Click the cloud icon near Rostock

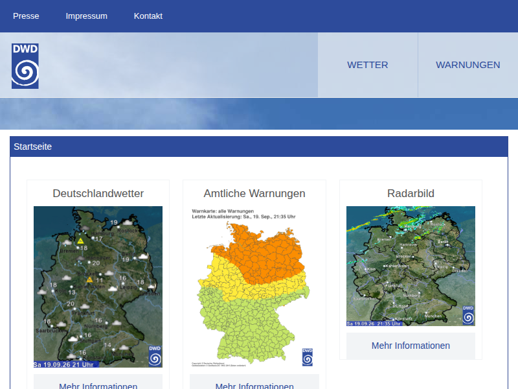pyautogui.click(x=127, y=222)
